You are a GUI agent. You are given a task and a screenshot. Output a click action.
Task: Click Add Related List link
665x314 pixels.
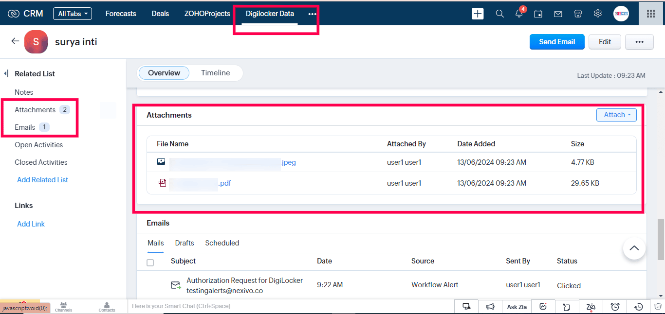pyautogui.click(x=43, y=180)
